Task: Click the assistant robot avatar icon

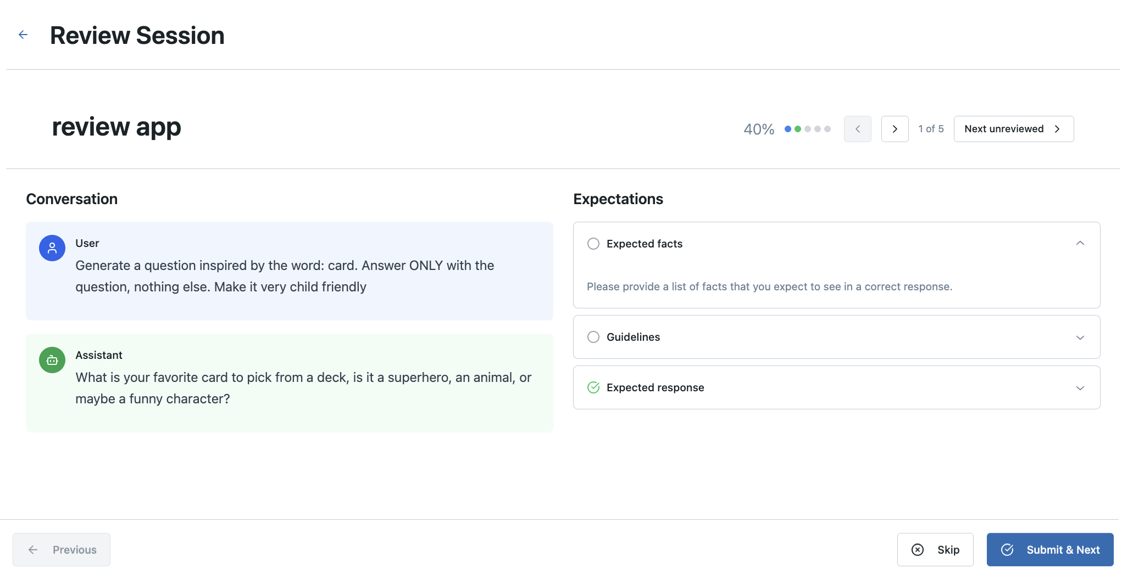Action: [52, 360]
